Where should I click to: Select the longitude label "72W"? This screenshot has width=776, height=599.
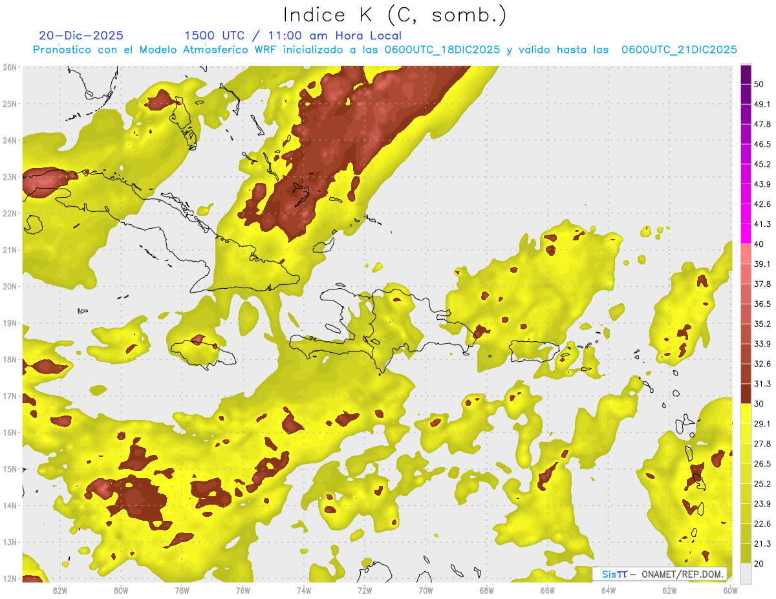(x=365, y=591)
